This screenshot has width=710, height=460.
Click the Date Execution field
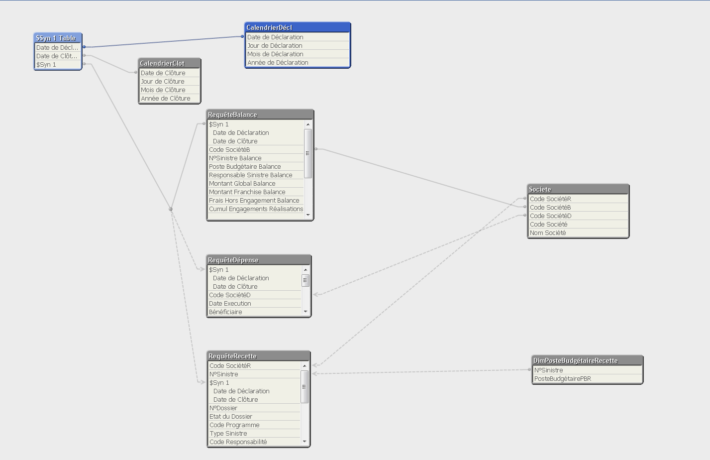point(254,303)
